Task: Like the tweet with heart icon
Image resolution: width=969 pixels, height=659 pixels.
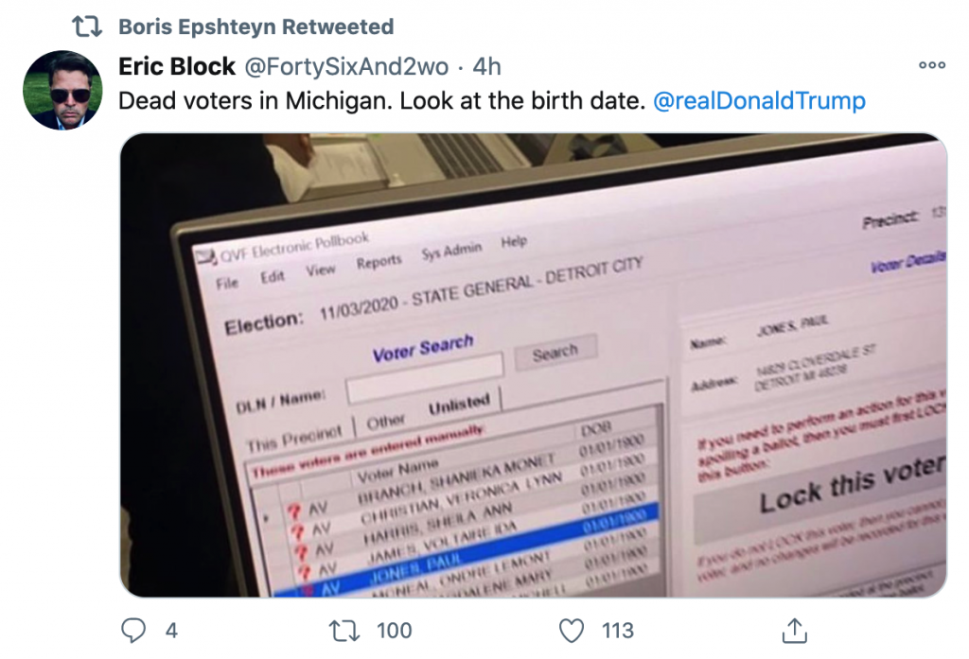Action: [x=570, y=630]
